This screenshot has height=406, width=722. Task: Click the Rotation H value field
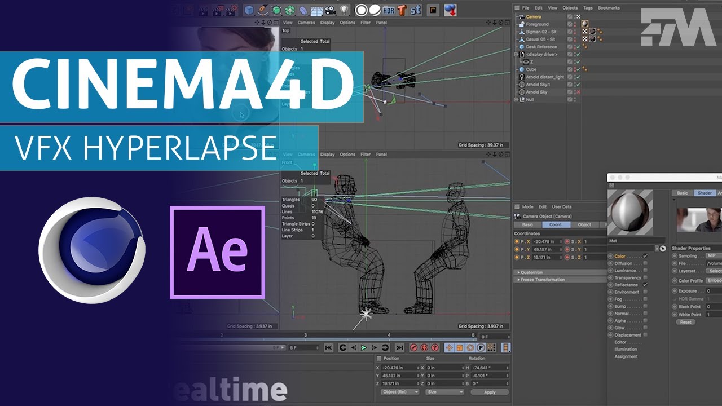point(490,367)
